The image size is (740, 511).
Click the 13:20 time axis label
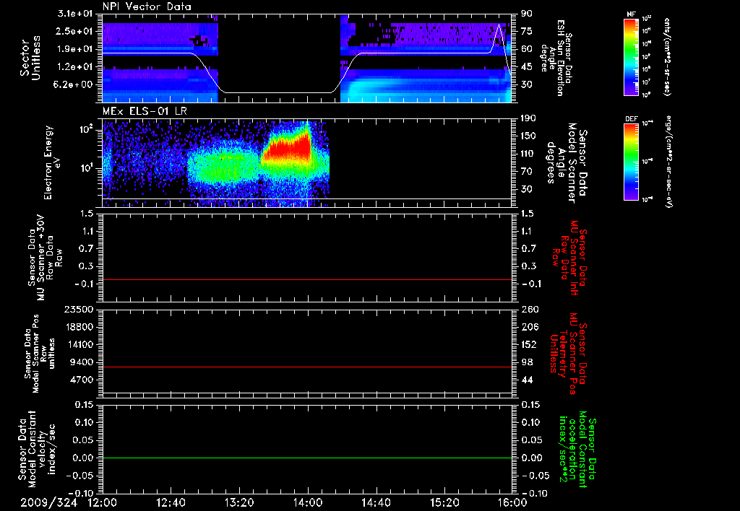point(239,502)
